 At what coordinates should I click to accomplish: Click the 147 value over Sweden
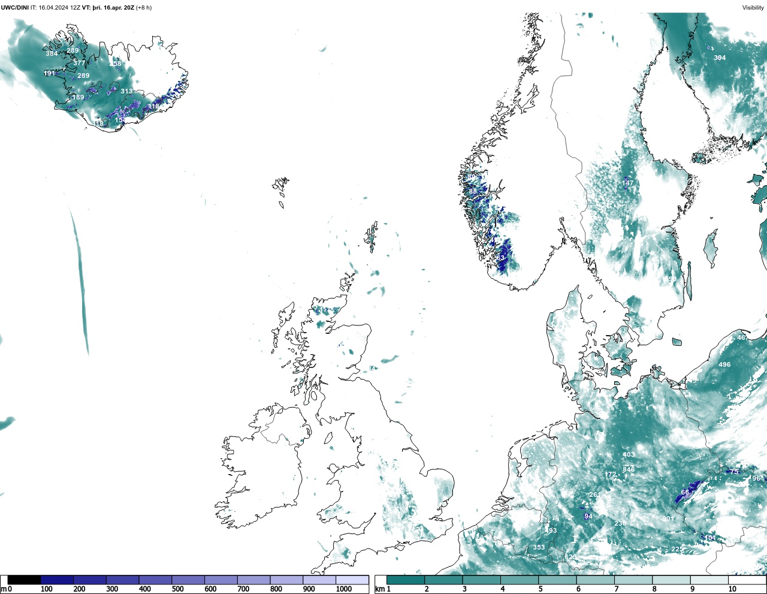[627, 183]
